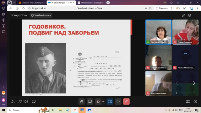
Task: Raise hand in the meeting
Action: point(82,102)
